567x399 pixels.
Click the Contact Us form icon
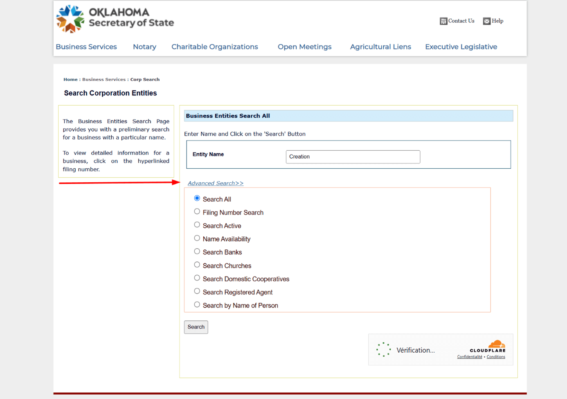443,21
